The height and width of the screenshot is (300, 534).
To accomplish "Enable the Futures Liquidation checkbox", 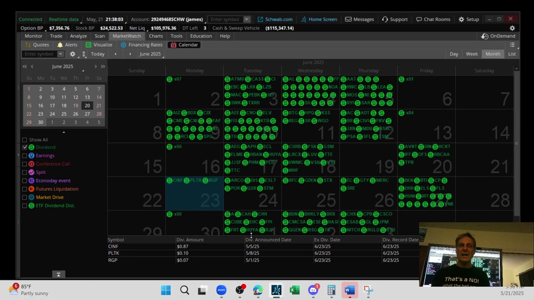I will point(25,189).
